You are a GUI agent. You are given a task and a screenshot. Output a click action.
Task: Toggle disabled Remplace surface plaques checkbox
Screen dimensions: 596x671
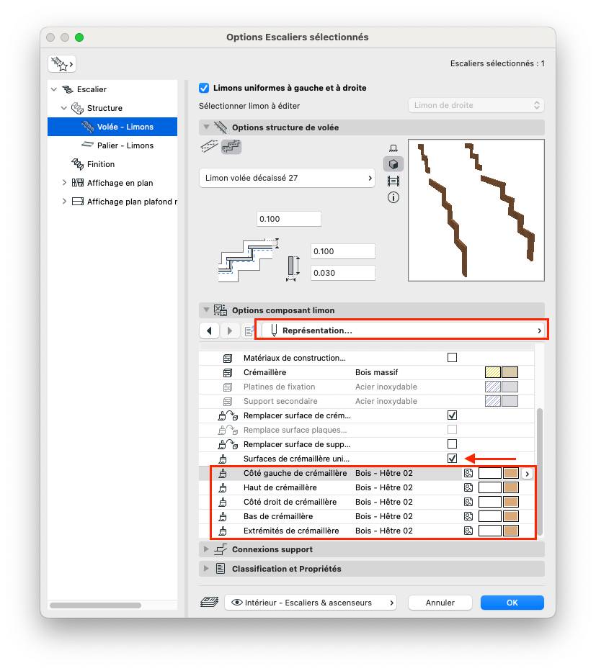point(452,430)
